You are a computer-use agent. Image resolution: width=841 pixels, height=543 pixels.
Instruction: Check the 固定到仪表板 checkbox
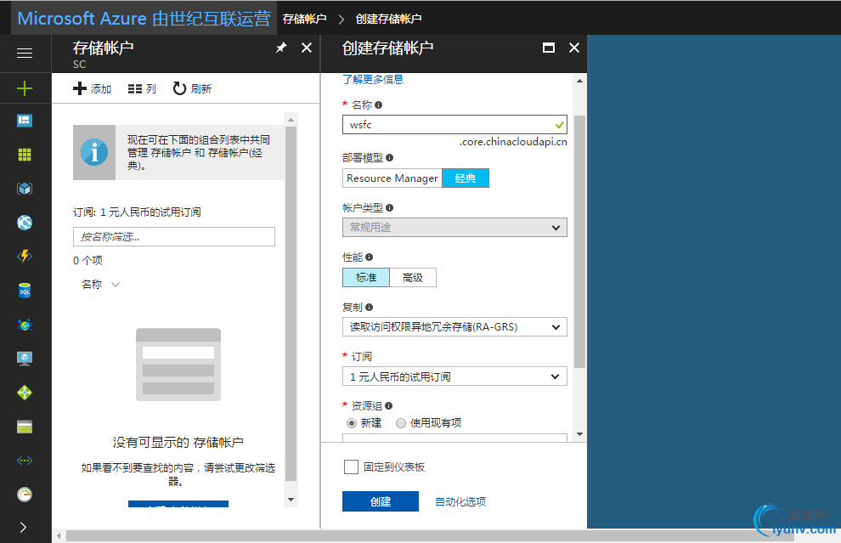pyautogui.click(x=352, y=467)
